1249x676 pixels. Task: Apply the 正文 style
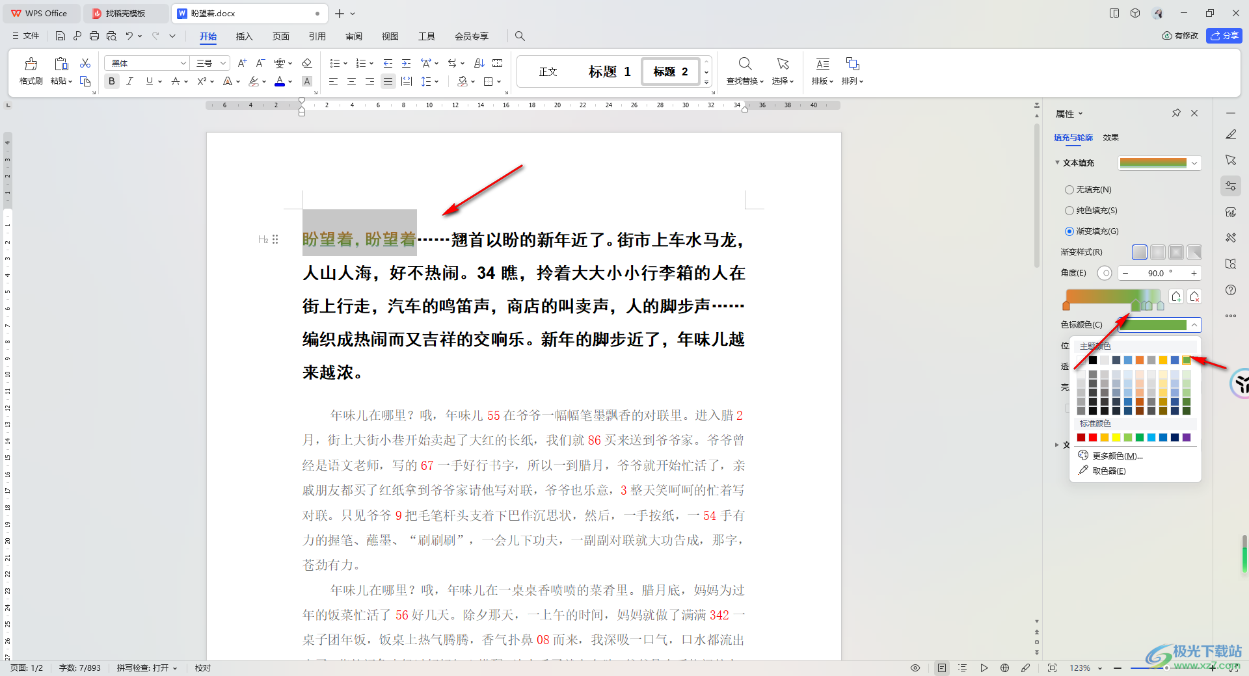pyautogui.click(x=548, y=71)
